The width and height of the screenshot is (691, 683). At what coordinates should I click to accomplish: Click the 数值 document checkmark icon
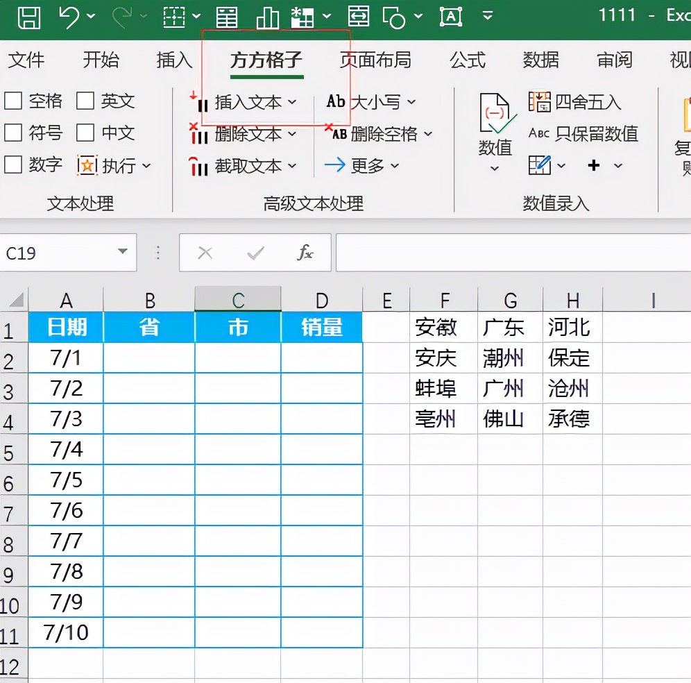(497, 113)
